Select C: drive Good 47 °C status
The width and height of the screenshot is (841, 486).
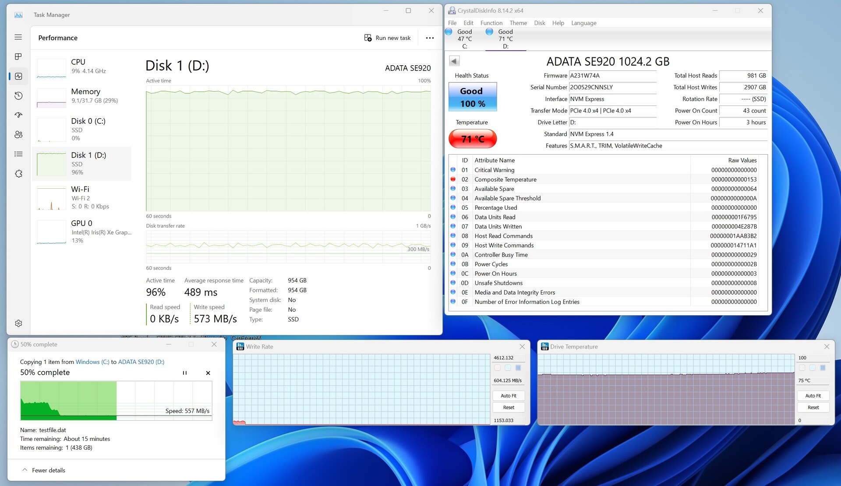coord(464,39)
